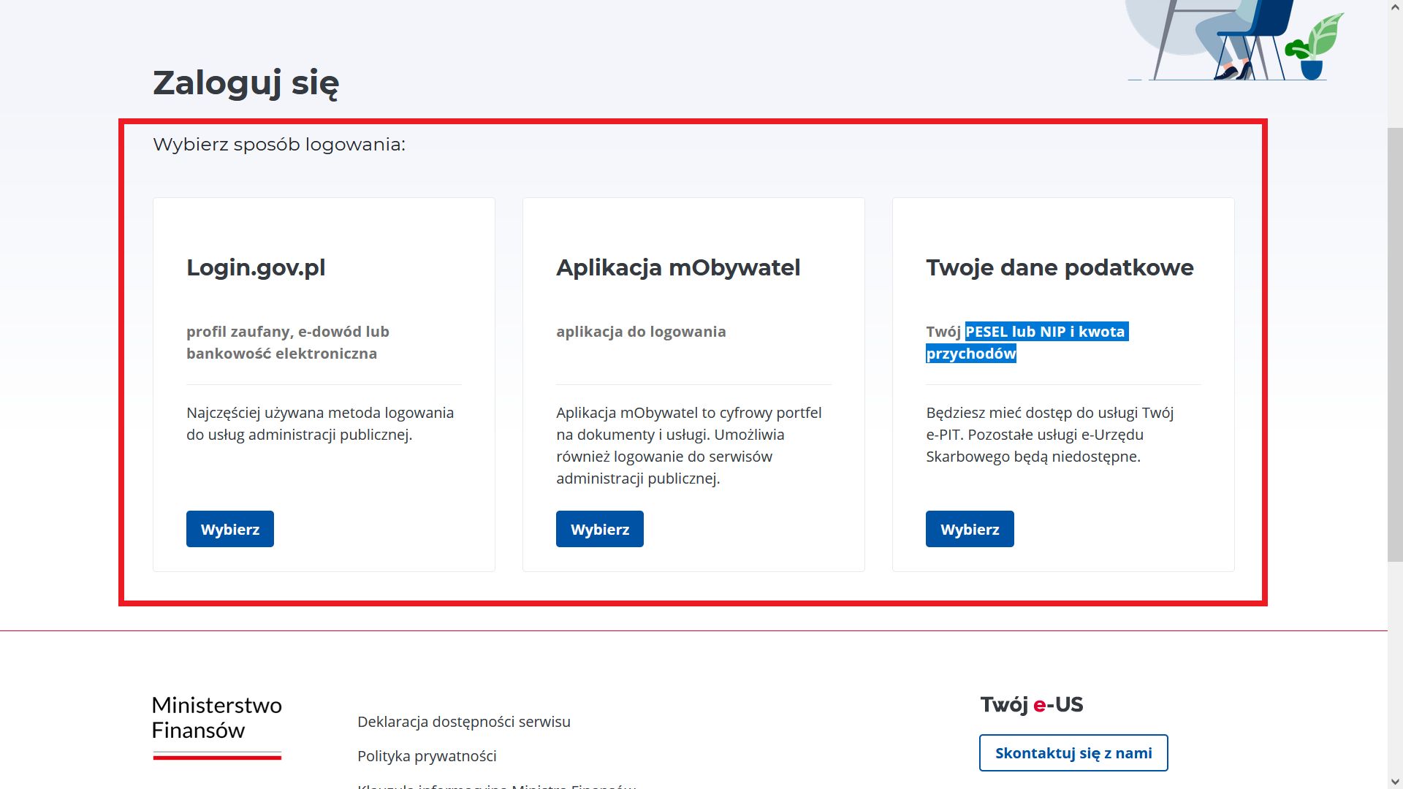1403x789 pixels.
Task: Click Wybierz under Aplikacja mObywatel
Action: (x=599, y=528)
